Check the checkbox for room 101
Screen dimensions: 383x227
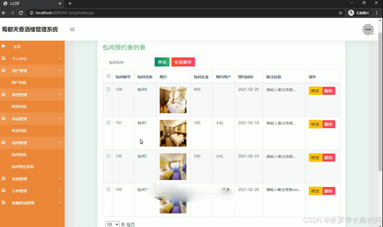[x=108, y=123]
